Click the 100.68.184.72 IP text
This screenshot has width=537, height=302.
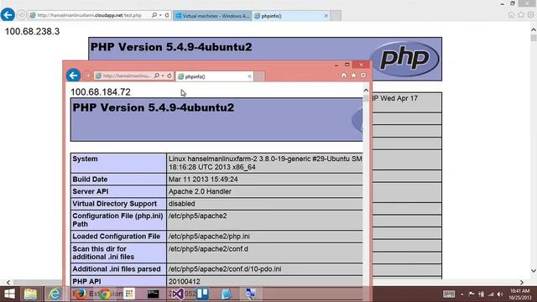click(101, 91)
